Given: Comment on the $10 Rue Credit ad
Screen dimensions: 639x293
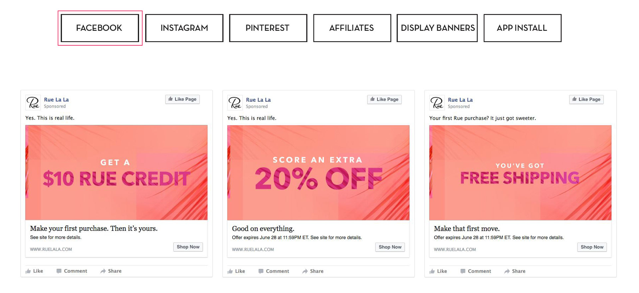Looking at the screenshot, I should tap(72, 271).
